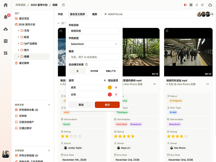
Task: Open more options for 地铁列车进站.mp4
Action: coord(208,84)
